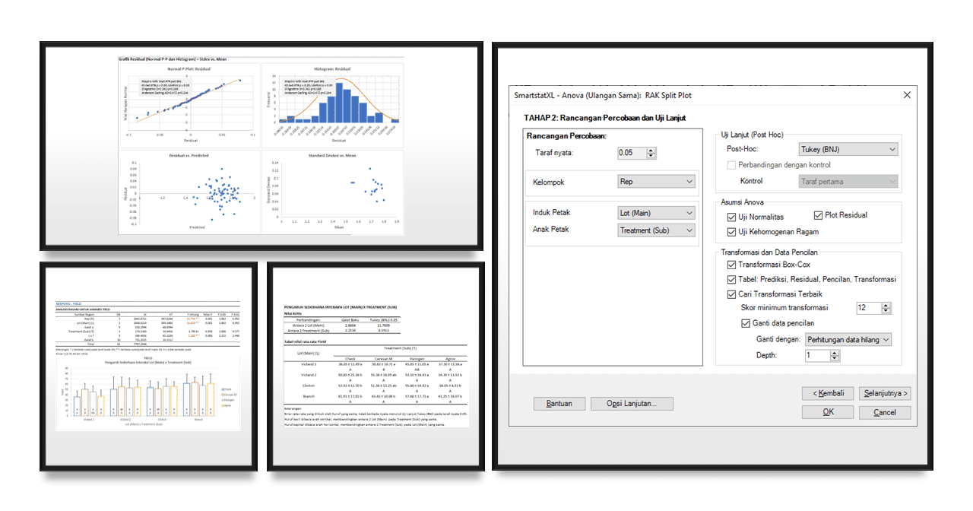Increase Taraf nyata using the up arrow
The image size is (973, 511).
(651, 149)
